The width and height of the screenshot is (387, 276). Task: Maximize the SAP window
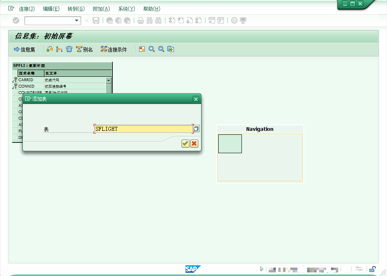click(x=353, y=4)
